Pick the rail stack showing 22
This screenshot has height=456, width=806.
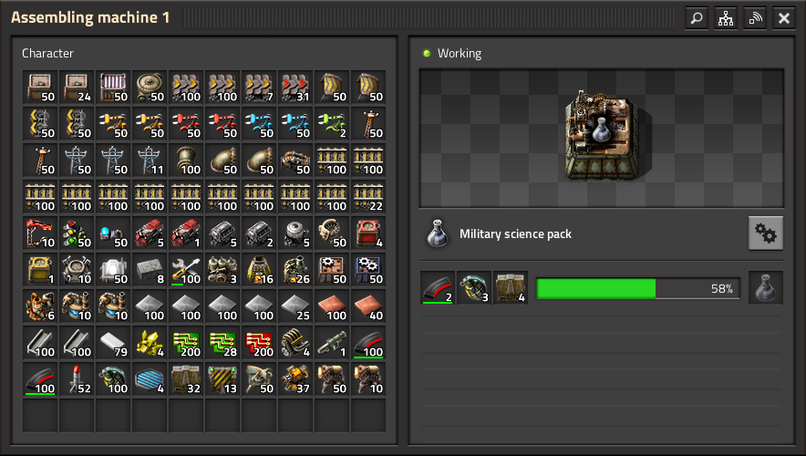click(368, 197)
